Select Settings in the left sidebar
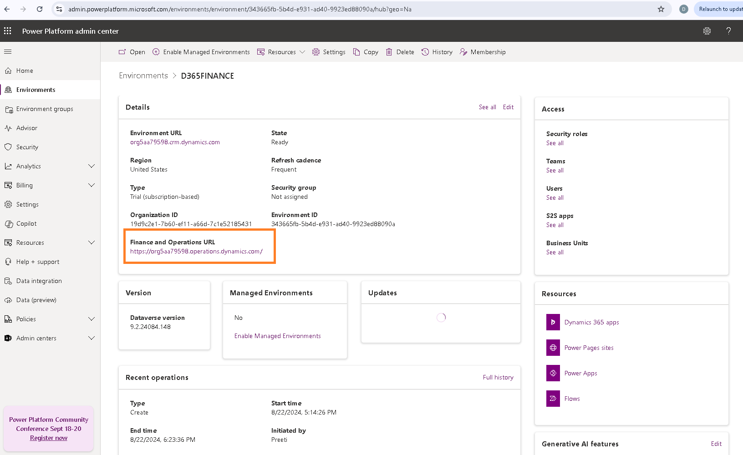The image size is (743, 455). pyautogui.click(x=50, y=204)
